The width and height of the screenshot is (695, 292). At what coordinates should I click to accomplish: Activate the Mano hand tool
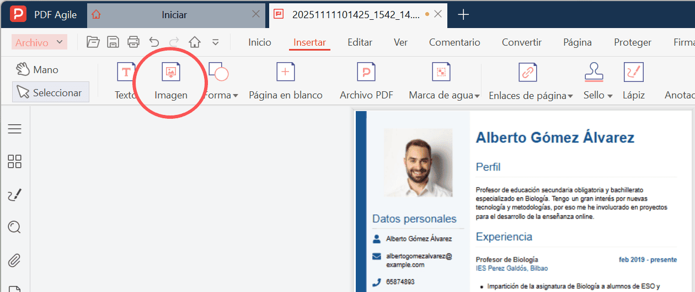(38, 70)
